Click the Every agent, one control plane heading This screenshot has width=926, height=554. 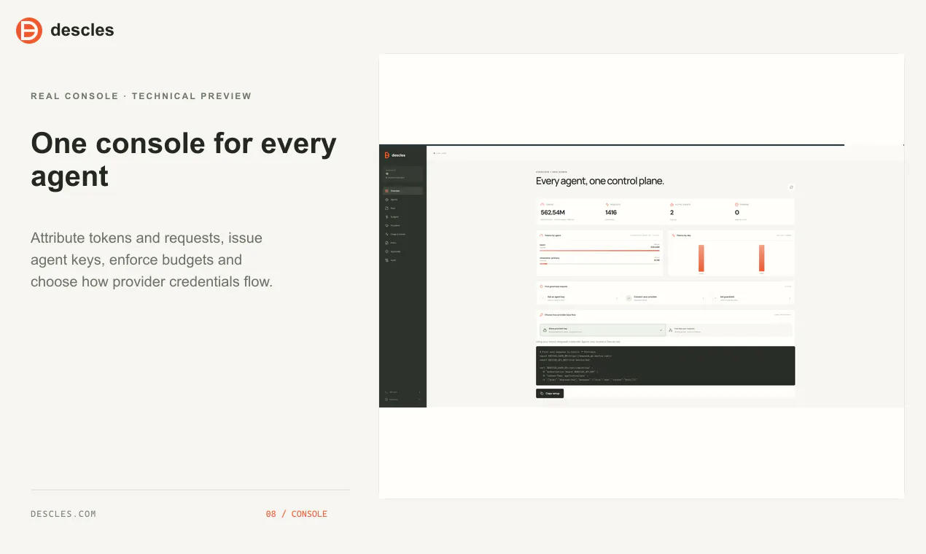tap(600, 181)
